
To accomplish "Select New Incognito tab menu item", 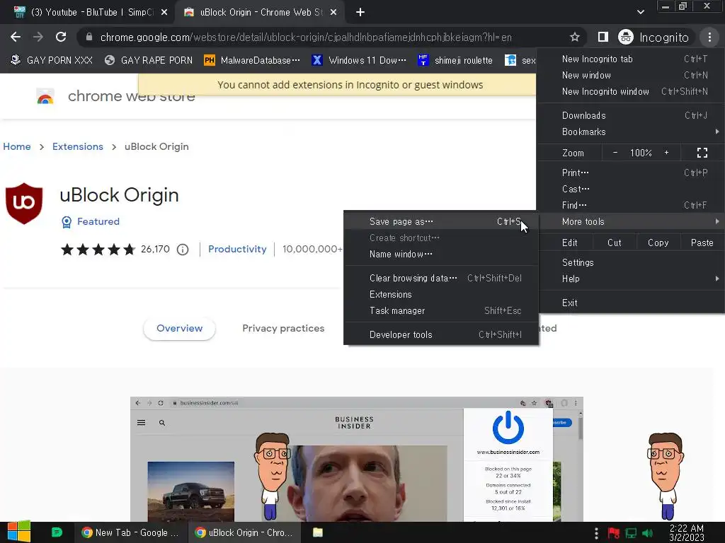I will click(x=631, y=59).
